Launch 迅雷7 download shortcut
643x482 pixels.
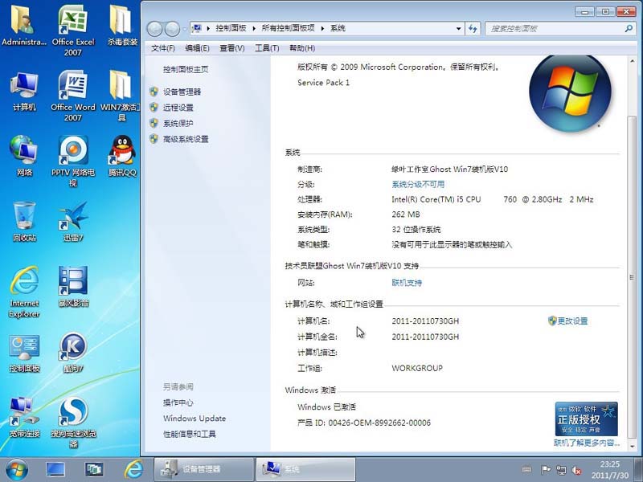73,222
